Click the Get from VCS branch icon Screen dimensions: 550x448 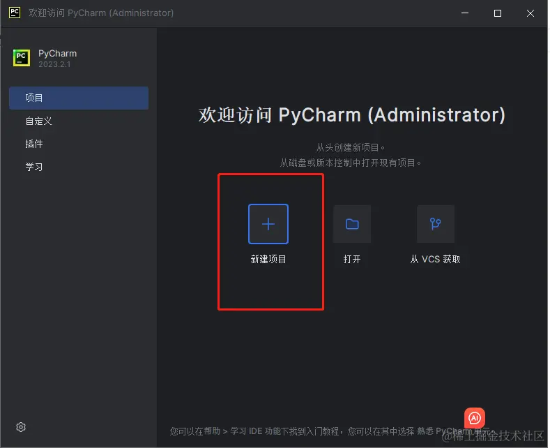[x=436, y=224]
